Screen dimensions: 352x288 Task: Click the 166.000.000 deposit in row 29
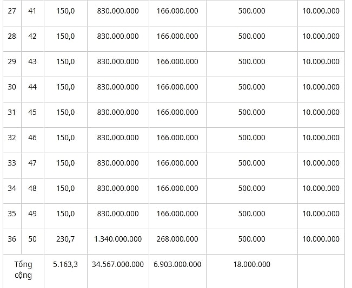click(x=177, y=61)
